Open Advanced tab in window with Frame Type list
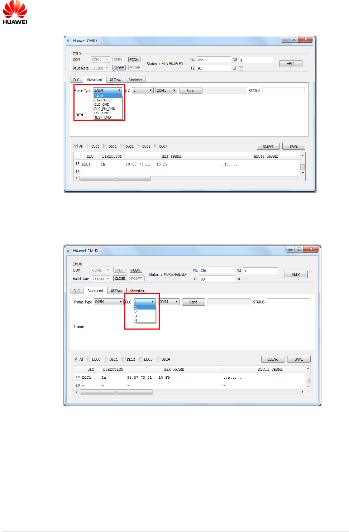Viewport: 349px width, 532px height. (x=95, y=80)
